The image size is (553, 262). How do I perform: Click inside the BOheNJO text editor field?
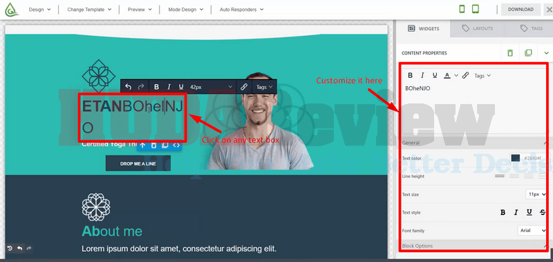(473, 105)
